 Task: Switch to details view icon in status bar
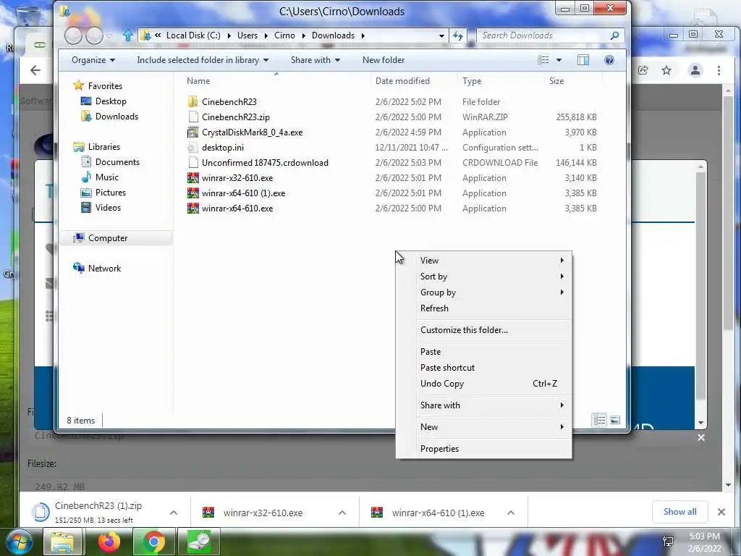click(x=600, y=420)
